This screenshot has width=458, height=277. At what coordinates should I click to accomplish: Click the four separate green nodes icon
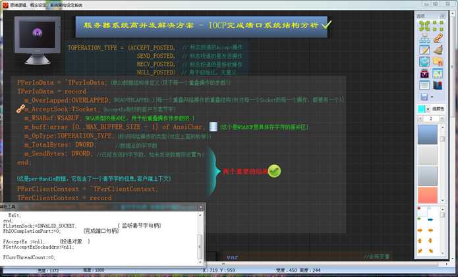pos(438,26)
